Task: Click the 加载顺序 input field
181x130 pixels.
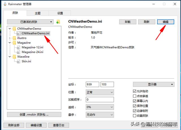Action: (100, 100)
